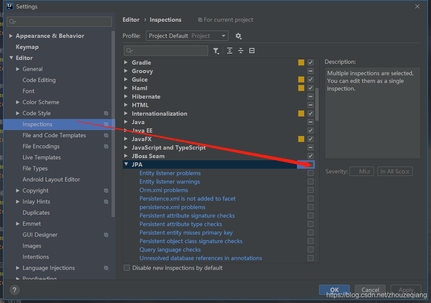Image resolution: width=431 pixels, height=303 pixels.
Task: Open Code Editing settings page
Action: 39,80
